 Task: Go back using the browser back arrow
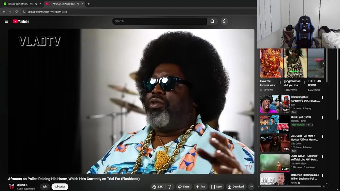4,12
